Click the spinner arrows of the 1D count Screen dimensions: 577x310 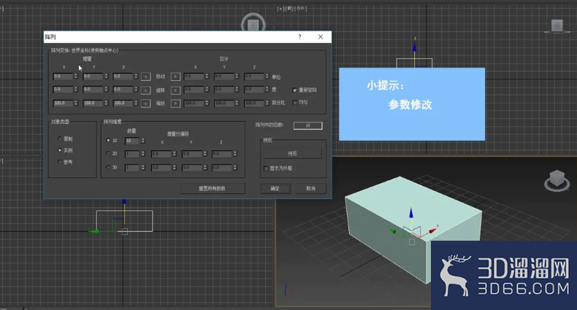click(x=143, y=141)
